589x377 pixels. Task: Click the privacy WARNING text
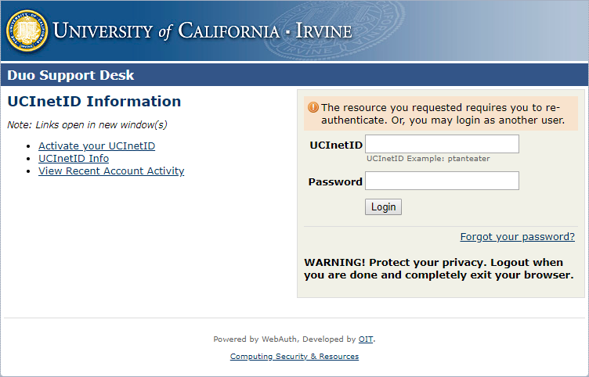pyautogui.click(x=439, y=268)
